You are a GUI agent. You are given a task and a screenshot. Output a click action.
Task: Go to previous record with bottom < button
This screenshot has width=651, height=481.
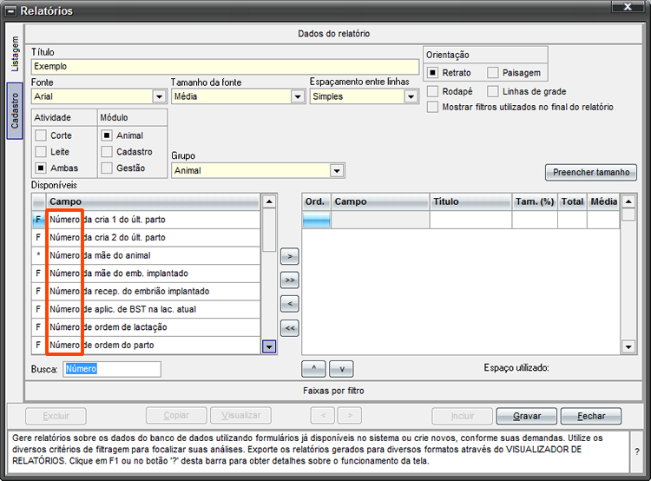tap(323, 415)
